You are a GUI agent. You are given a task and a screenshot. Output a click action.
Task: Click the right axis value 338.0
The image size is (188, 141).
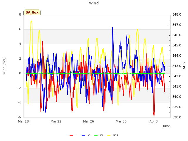tap(177, 117)
